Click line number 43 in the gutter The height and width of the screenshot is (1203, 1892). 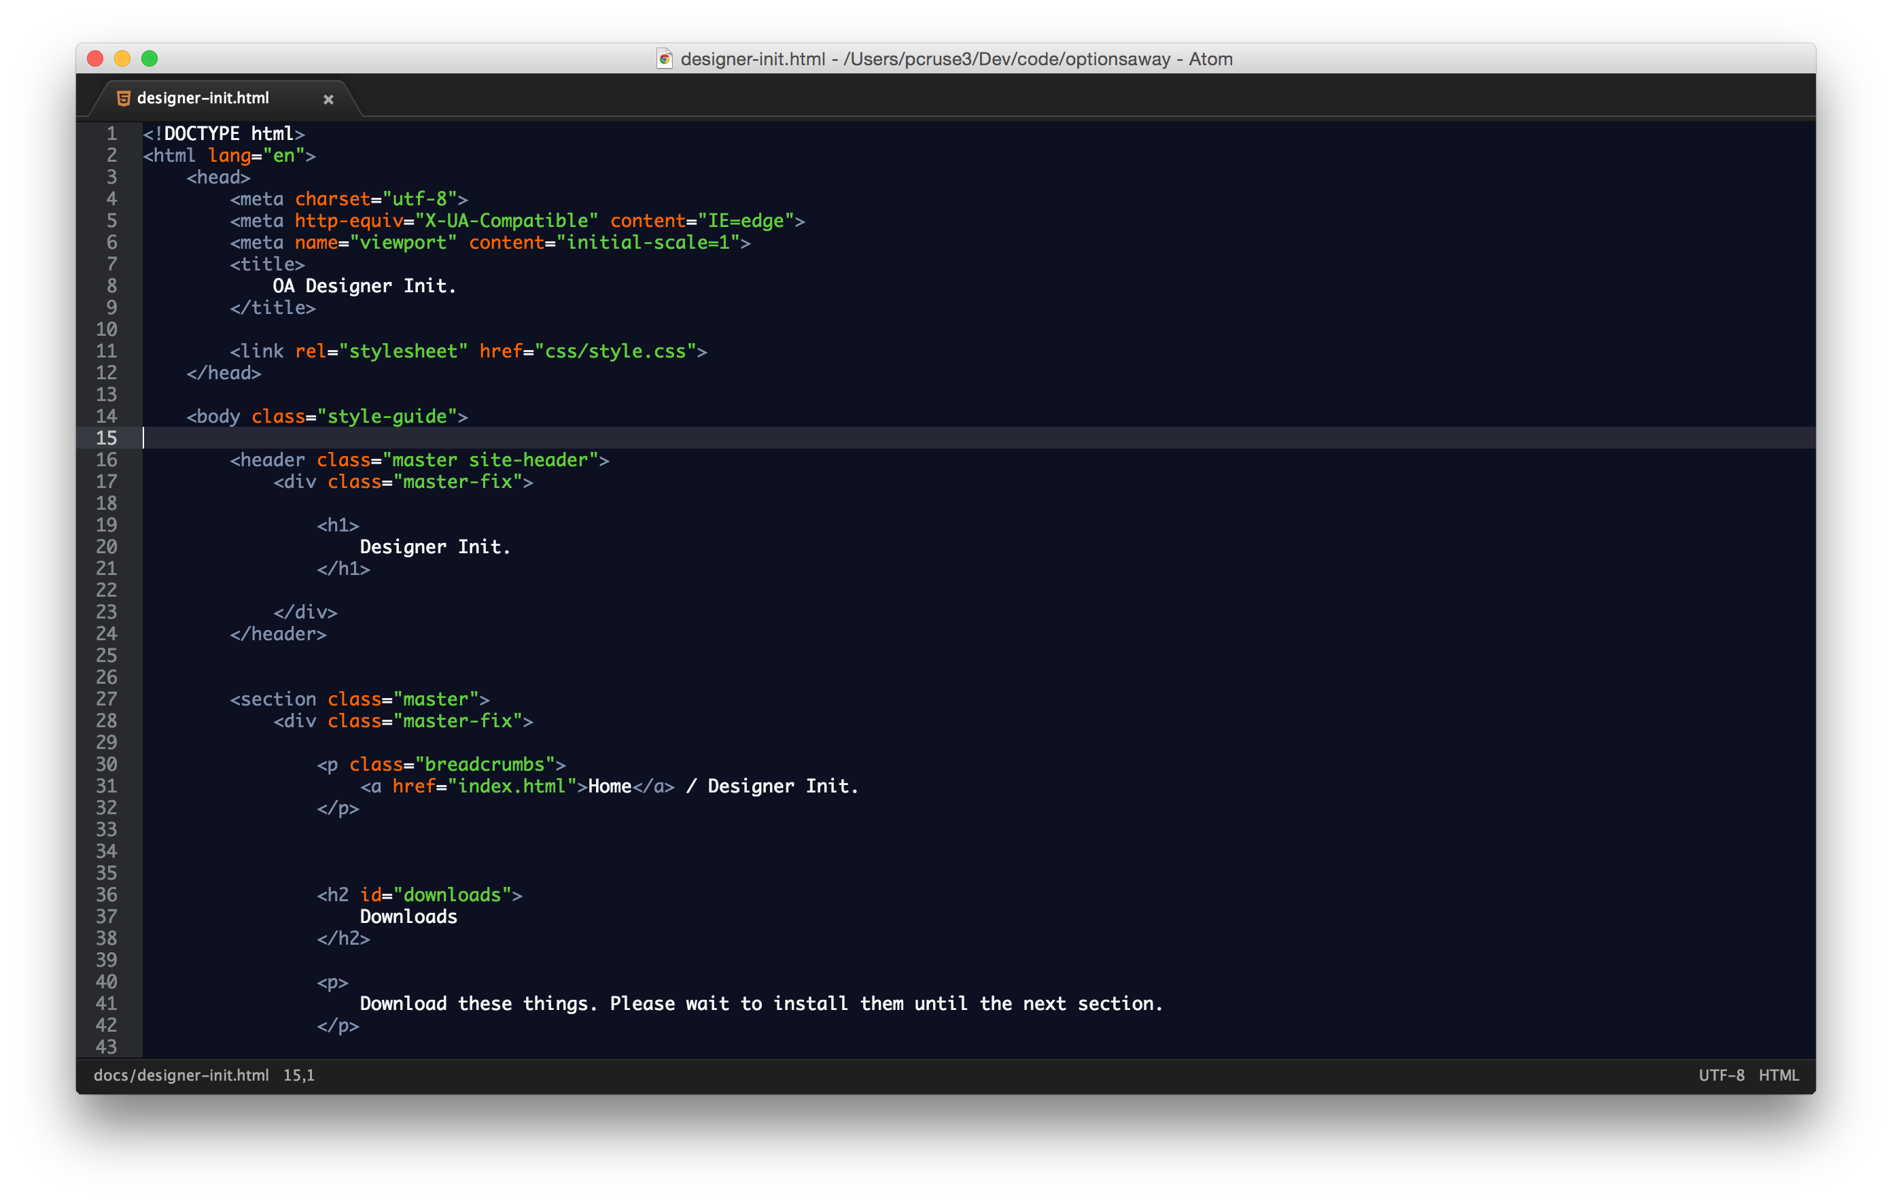click(106, 1047)
